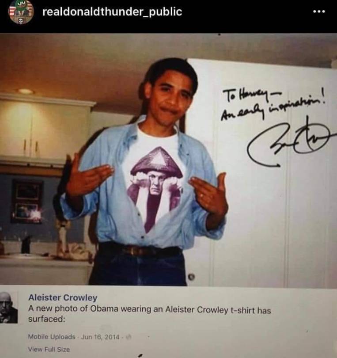The image size is (337, 358).
Task: Click the round door knob in the photo
Action: 192,277
